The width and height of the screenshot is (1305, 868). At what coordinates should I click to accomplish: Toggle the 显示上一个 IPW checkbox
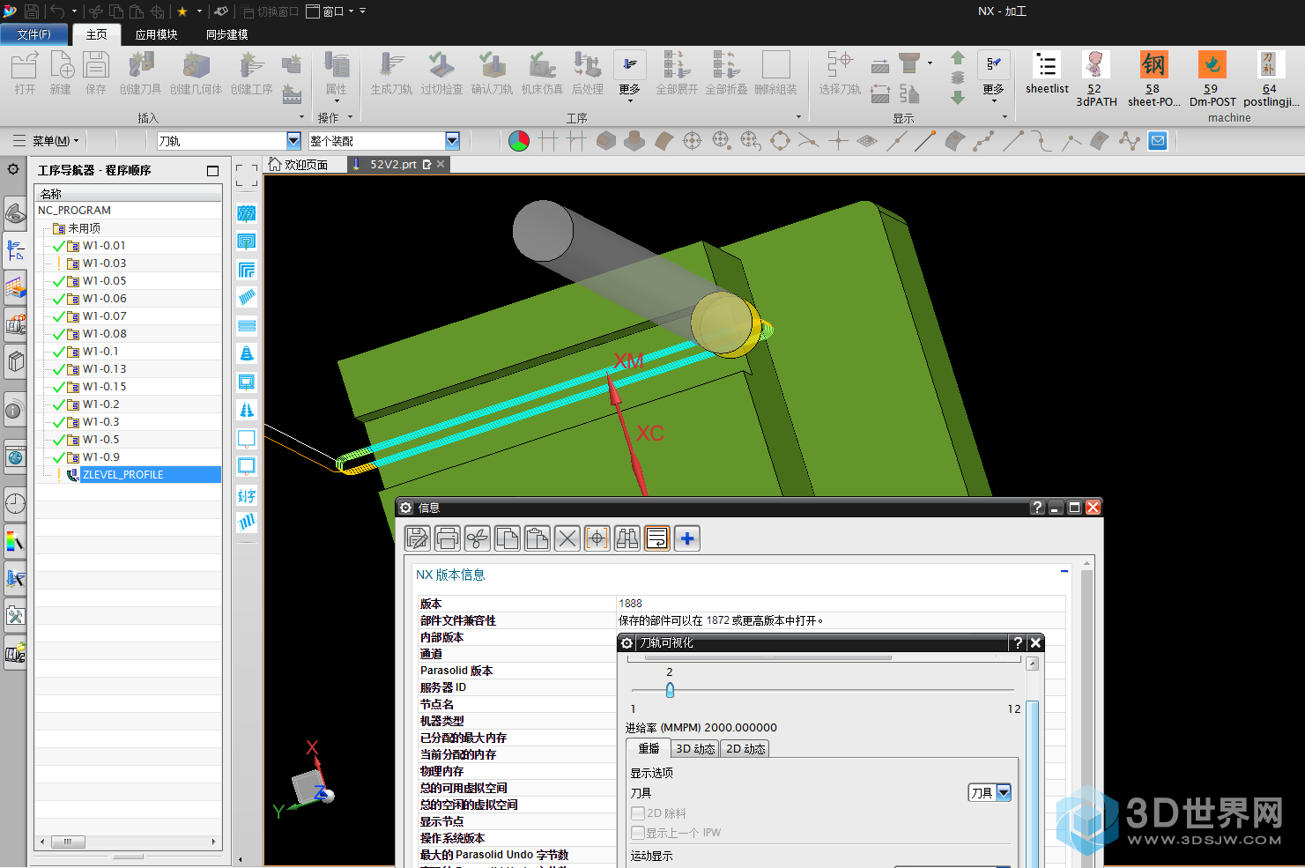coord(638,833)
